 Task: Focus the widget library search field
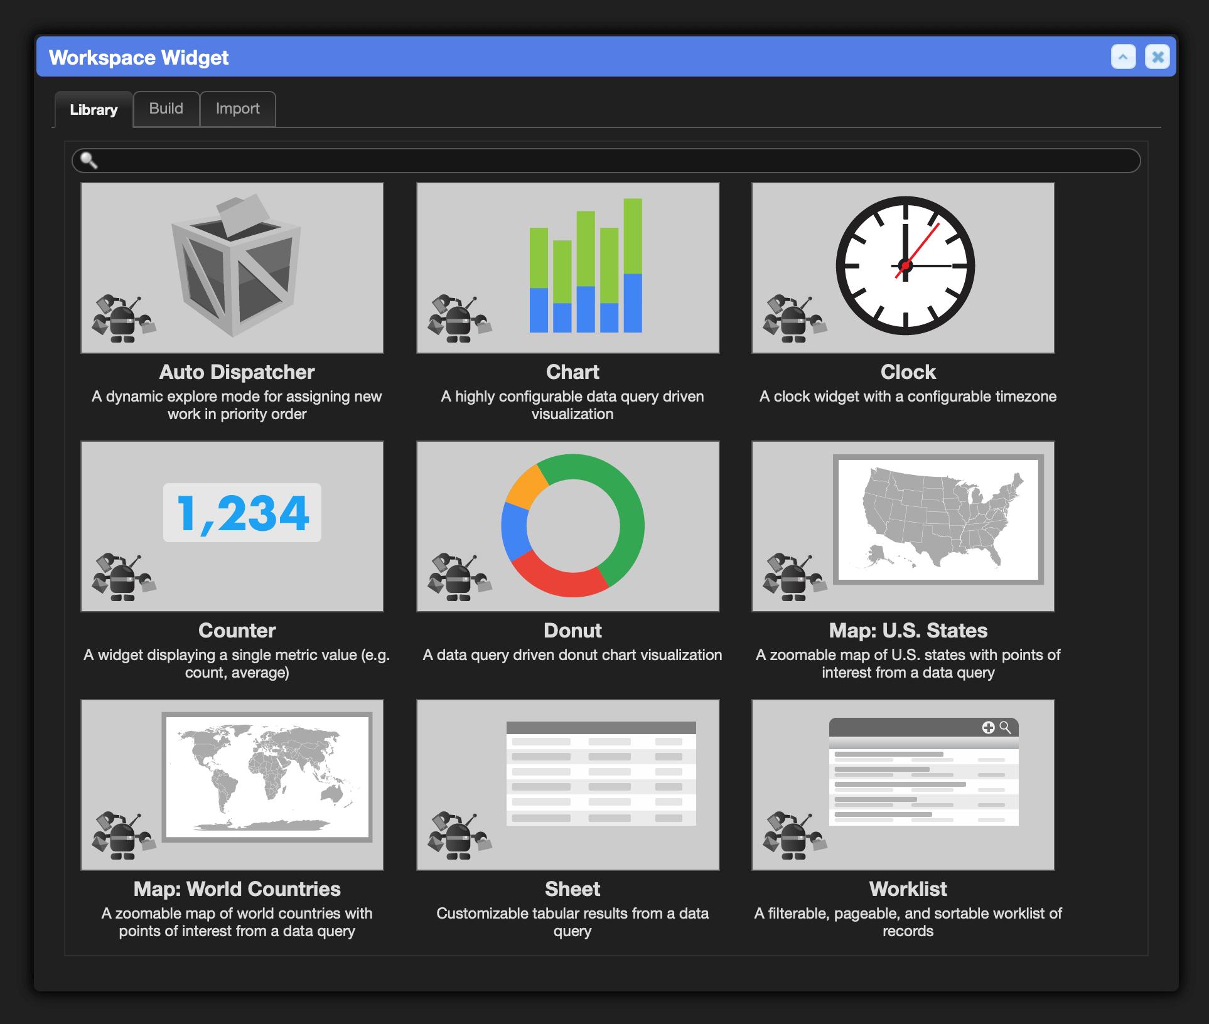point(606,161)
